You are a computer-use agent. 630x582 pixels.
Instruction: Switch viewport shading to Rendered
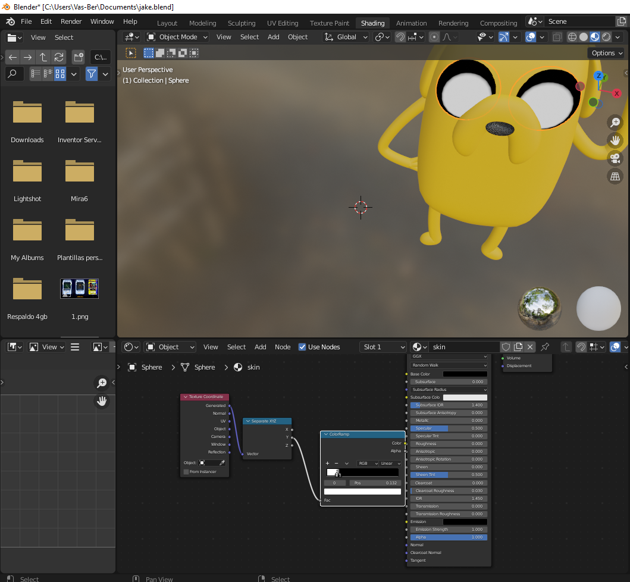[606, 37]
